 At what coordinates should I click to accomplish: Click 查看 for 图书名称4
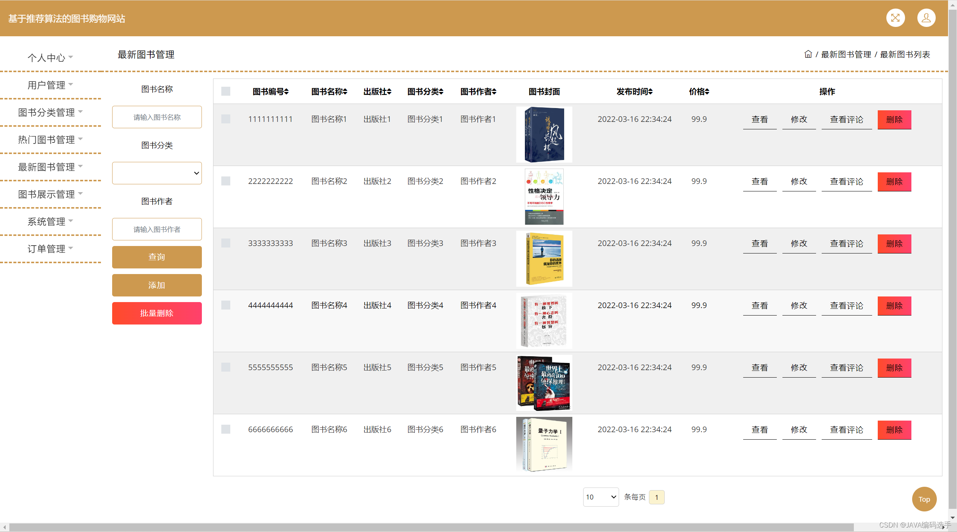(760, 306)
